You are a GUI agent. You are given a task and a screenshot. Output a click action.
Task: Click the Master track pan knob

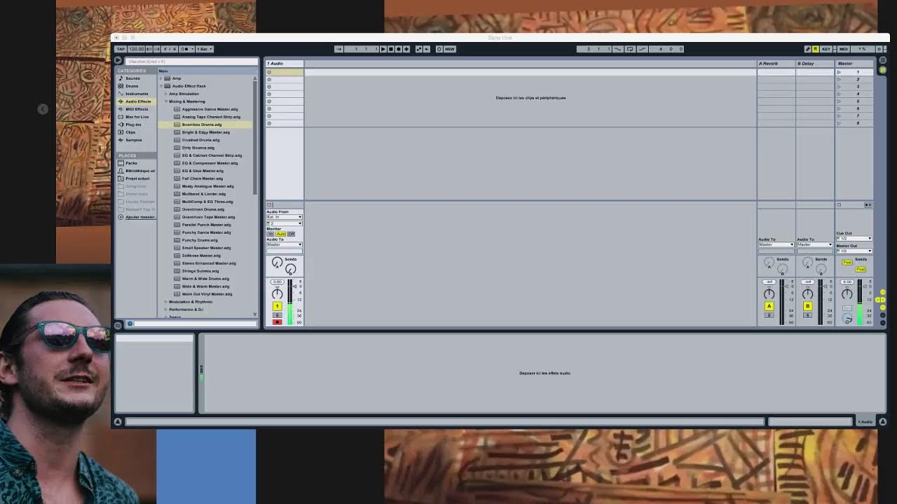pyautogui.click(x=847, y=294)
